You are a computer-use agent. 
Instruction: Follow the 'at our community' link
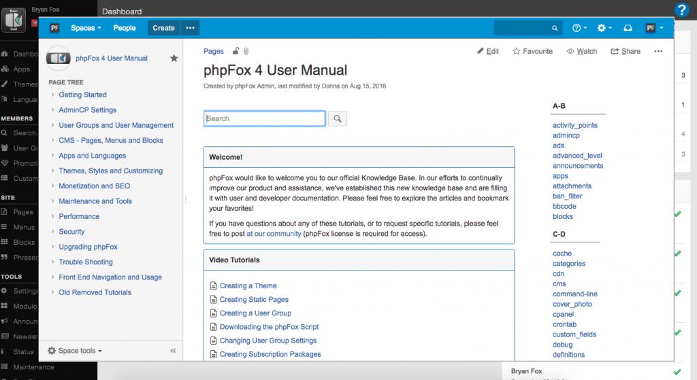pyautogui.click(x=274, y=233)
